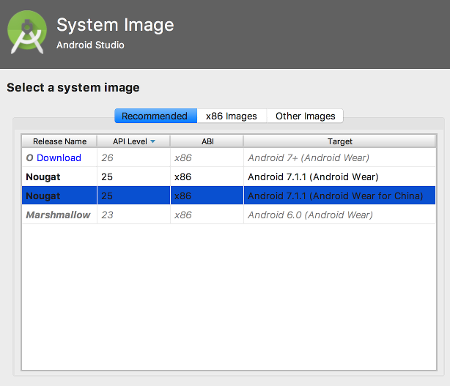Click the O release icon beside Download
The height and width of the screenshot is (386, 450).
point(29,157)
